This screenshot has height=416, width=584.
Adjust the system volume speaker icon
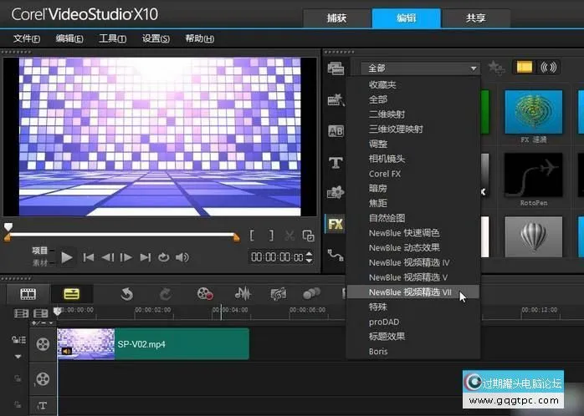[x=182, y=257]
